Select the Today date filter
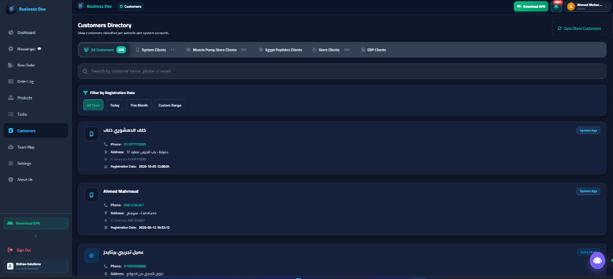The height and width of the screenshot is (279, 613). tap(115, 105)
